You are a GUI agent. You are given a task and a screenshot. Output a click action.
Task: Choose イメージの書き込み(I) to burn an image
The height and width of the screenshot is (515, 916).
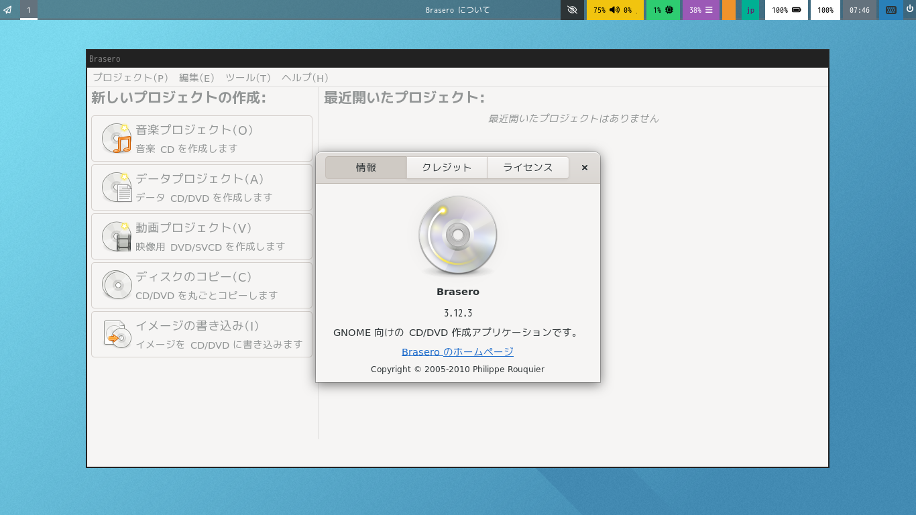[x=202, y=334]
